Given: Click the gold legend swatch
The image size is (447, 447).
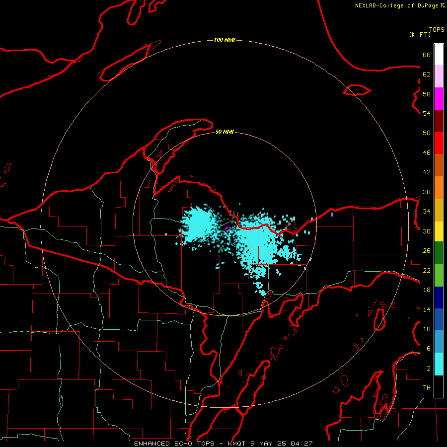Looking at the screenshot, I should coord(439,211).
